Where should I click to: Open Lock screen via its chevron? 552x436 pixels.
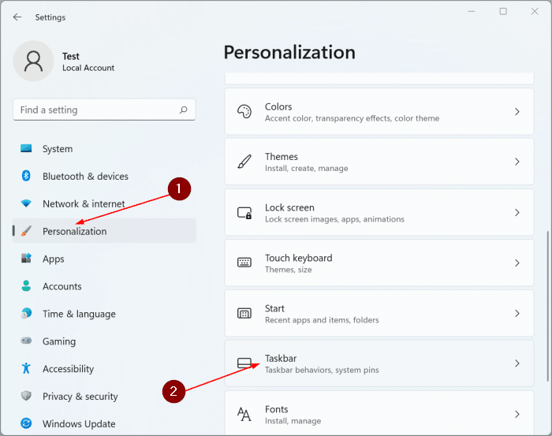coord(517,213)
